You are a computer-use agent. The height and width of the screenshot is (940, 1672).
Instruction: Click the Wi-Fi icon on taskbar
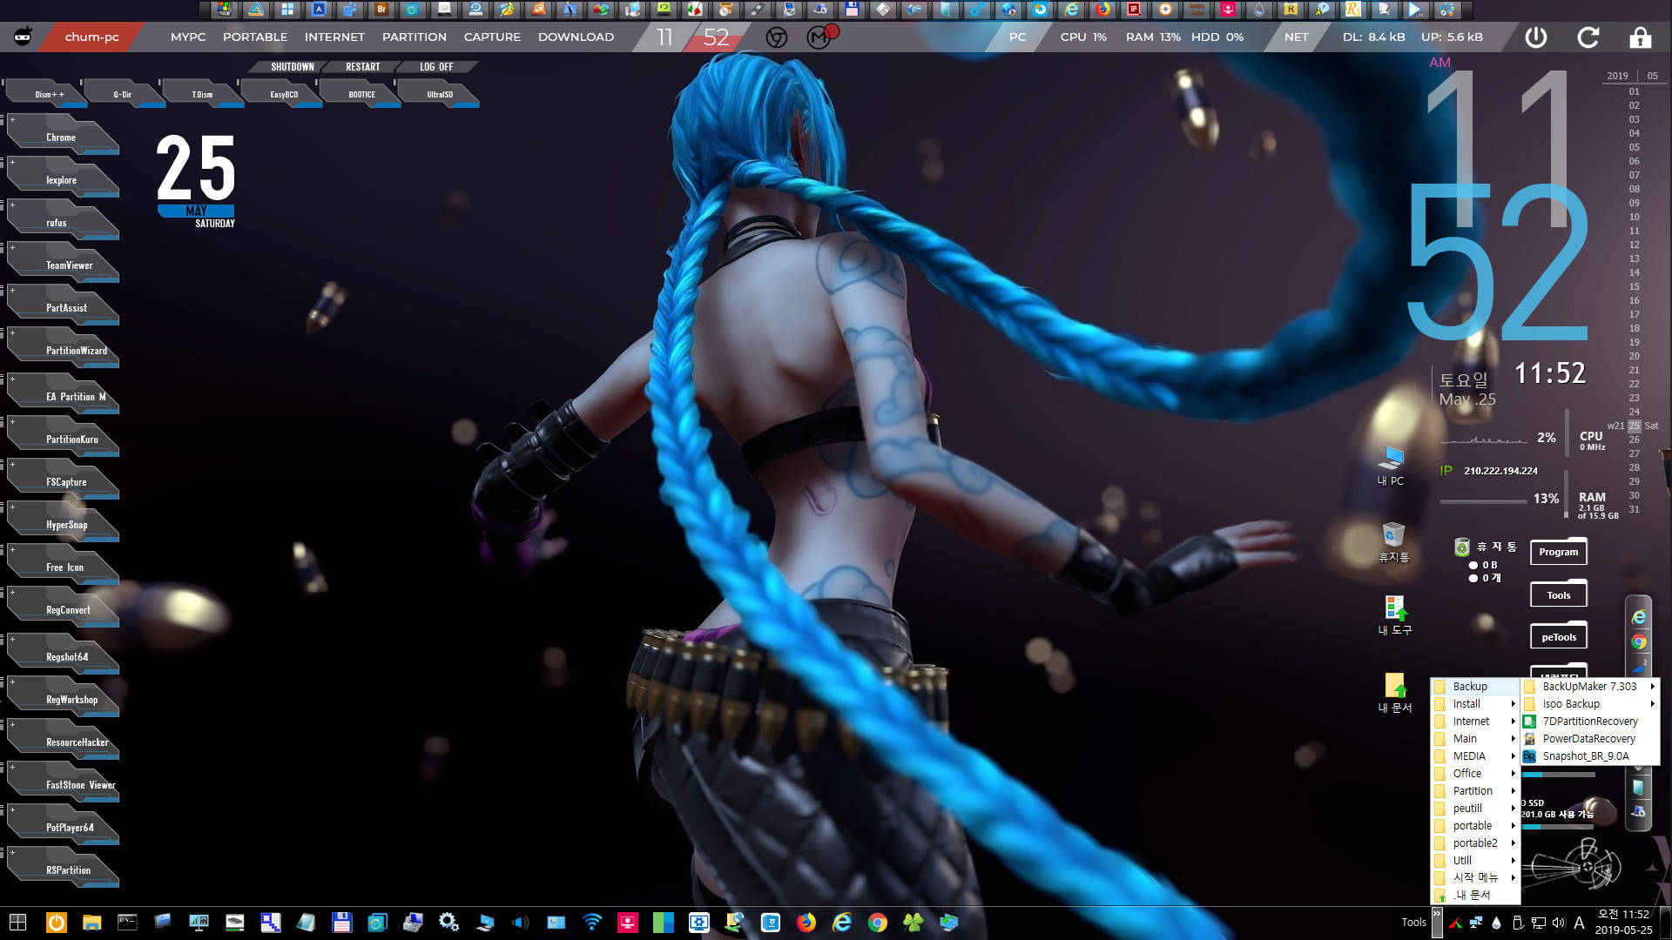click(592, 923)
